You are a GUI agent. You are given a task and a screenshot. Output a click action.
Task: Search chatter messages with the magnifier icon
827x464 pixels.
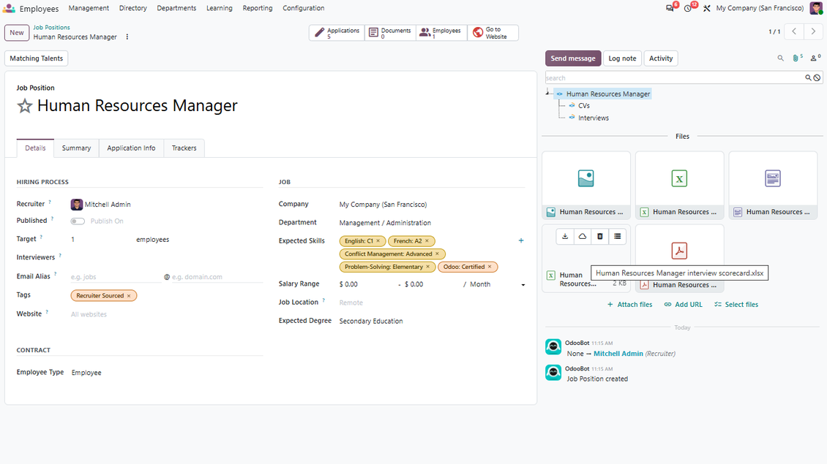[x=781, y=58]
